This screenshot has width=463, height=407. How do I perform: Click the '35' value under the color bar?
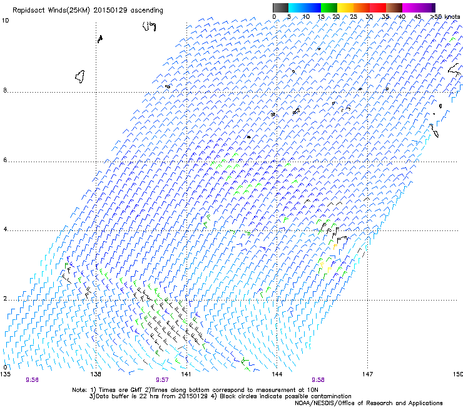click(x=385, y=17)
